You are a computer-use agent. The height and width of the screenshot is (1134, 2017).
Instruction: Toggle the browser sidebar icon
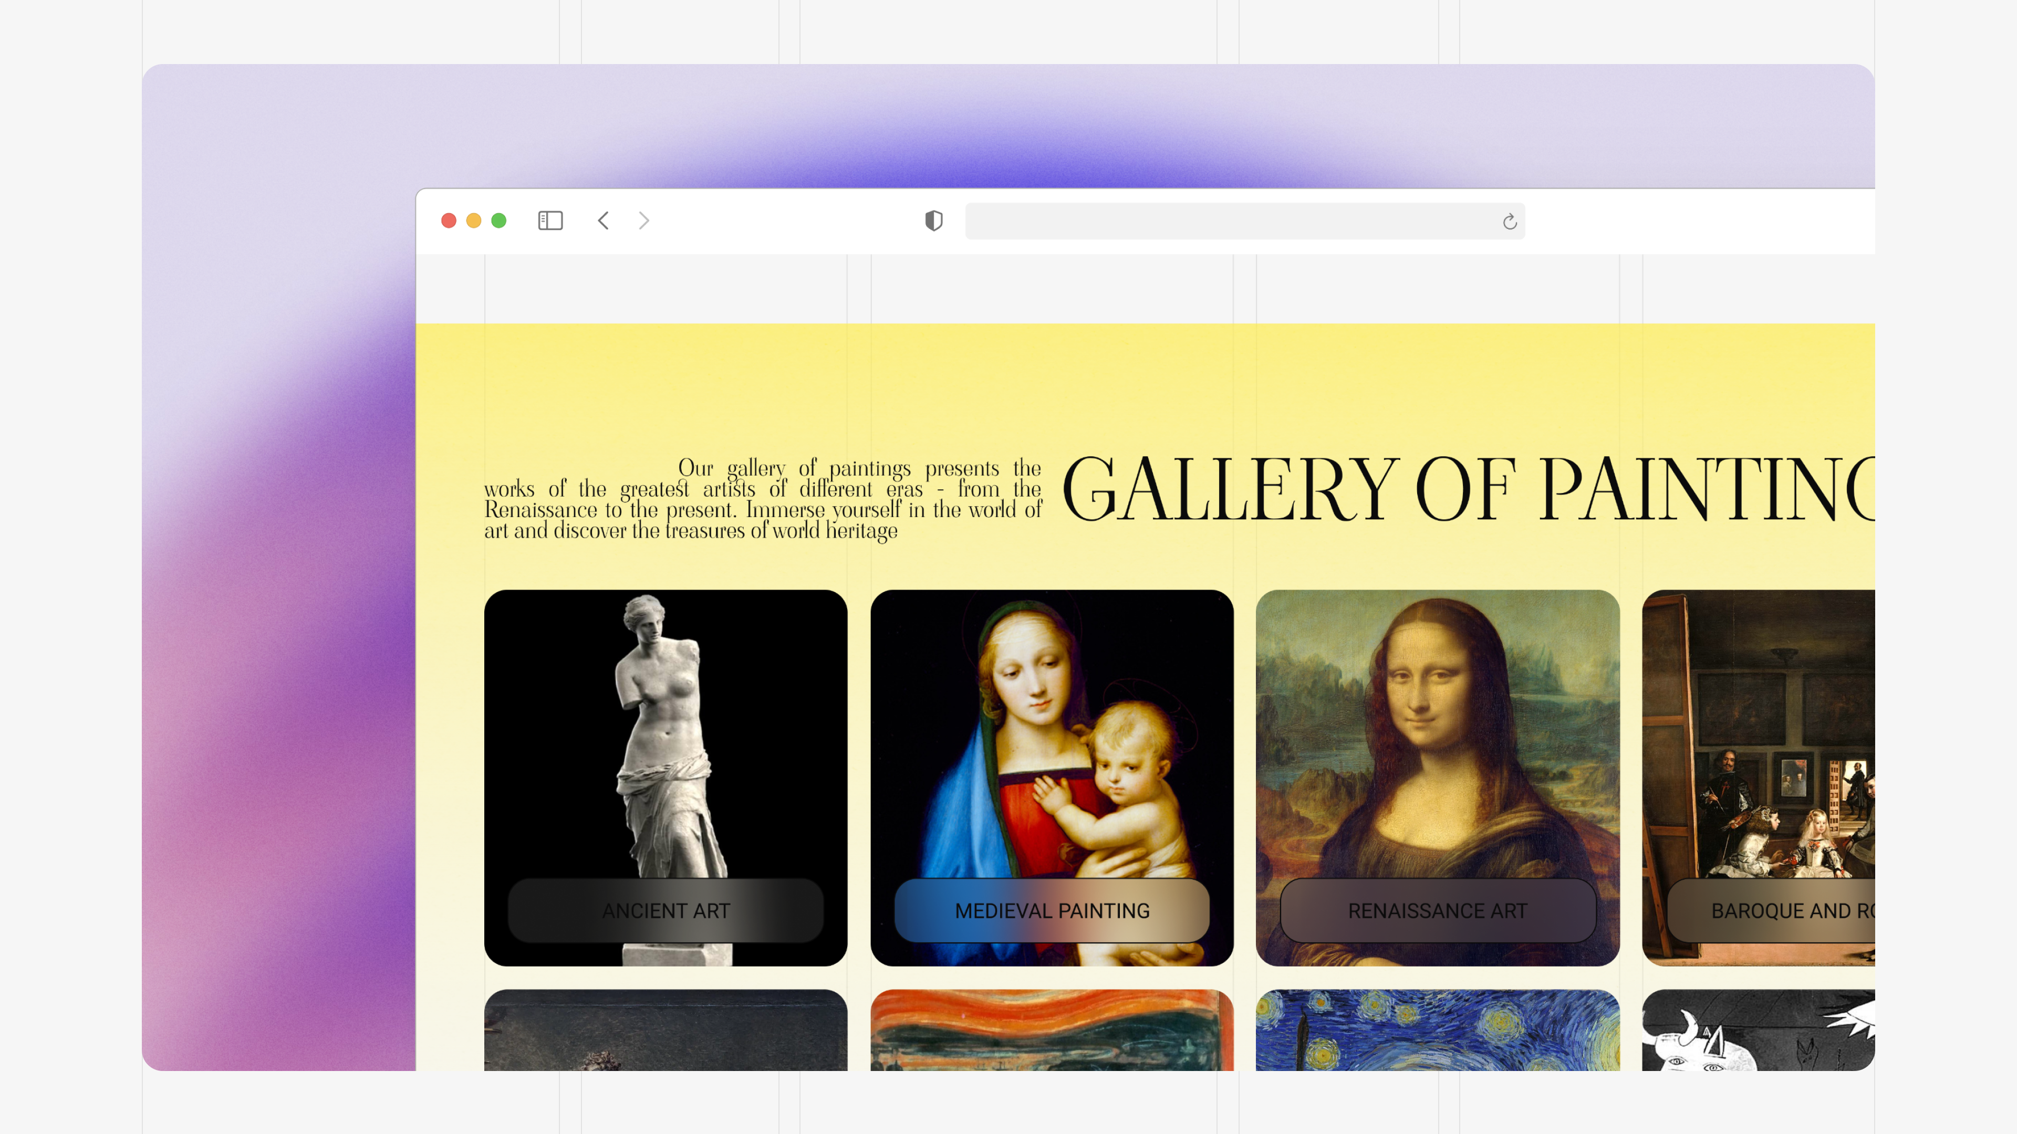pyautogui.click(x=550, y=220)
